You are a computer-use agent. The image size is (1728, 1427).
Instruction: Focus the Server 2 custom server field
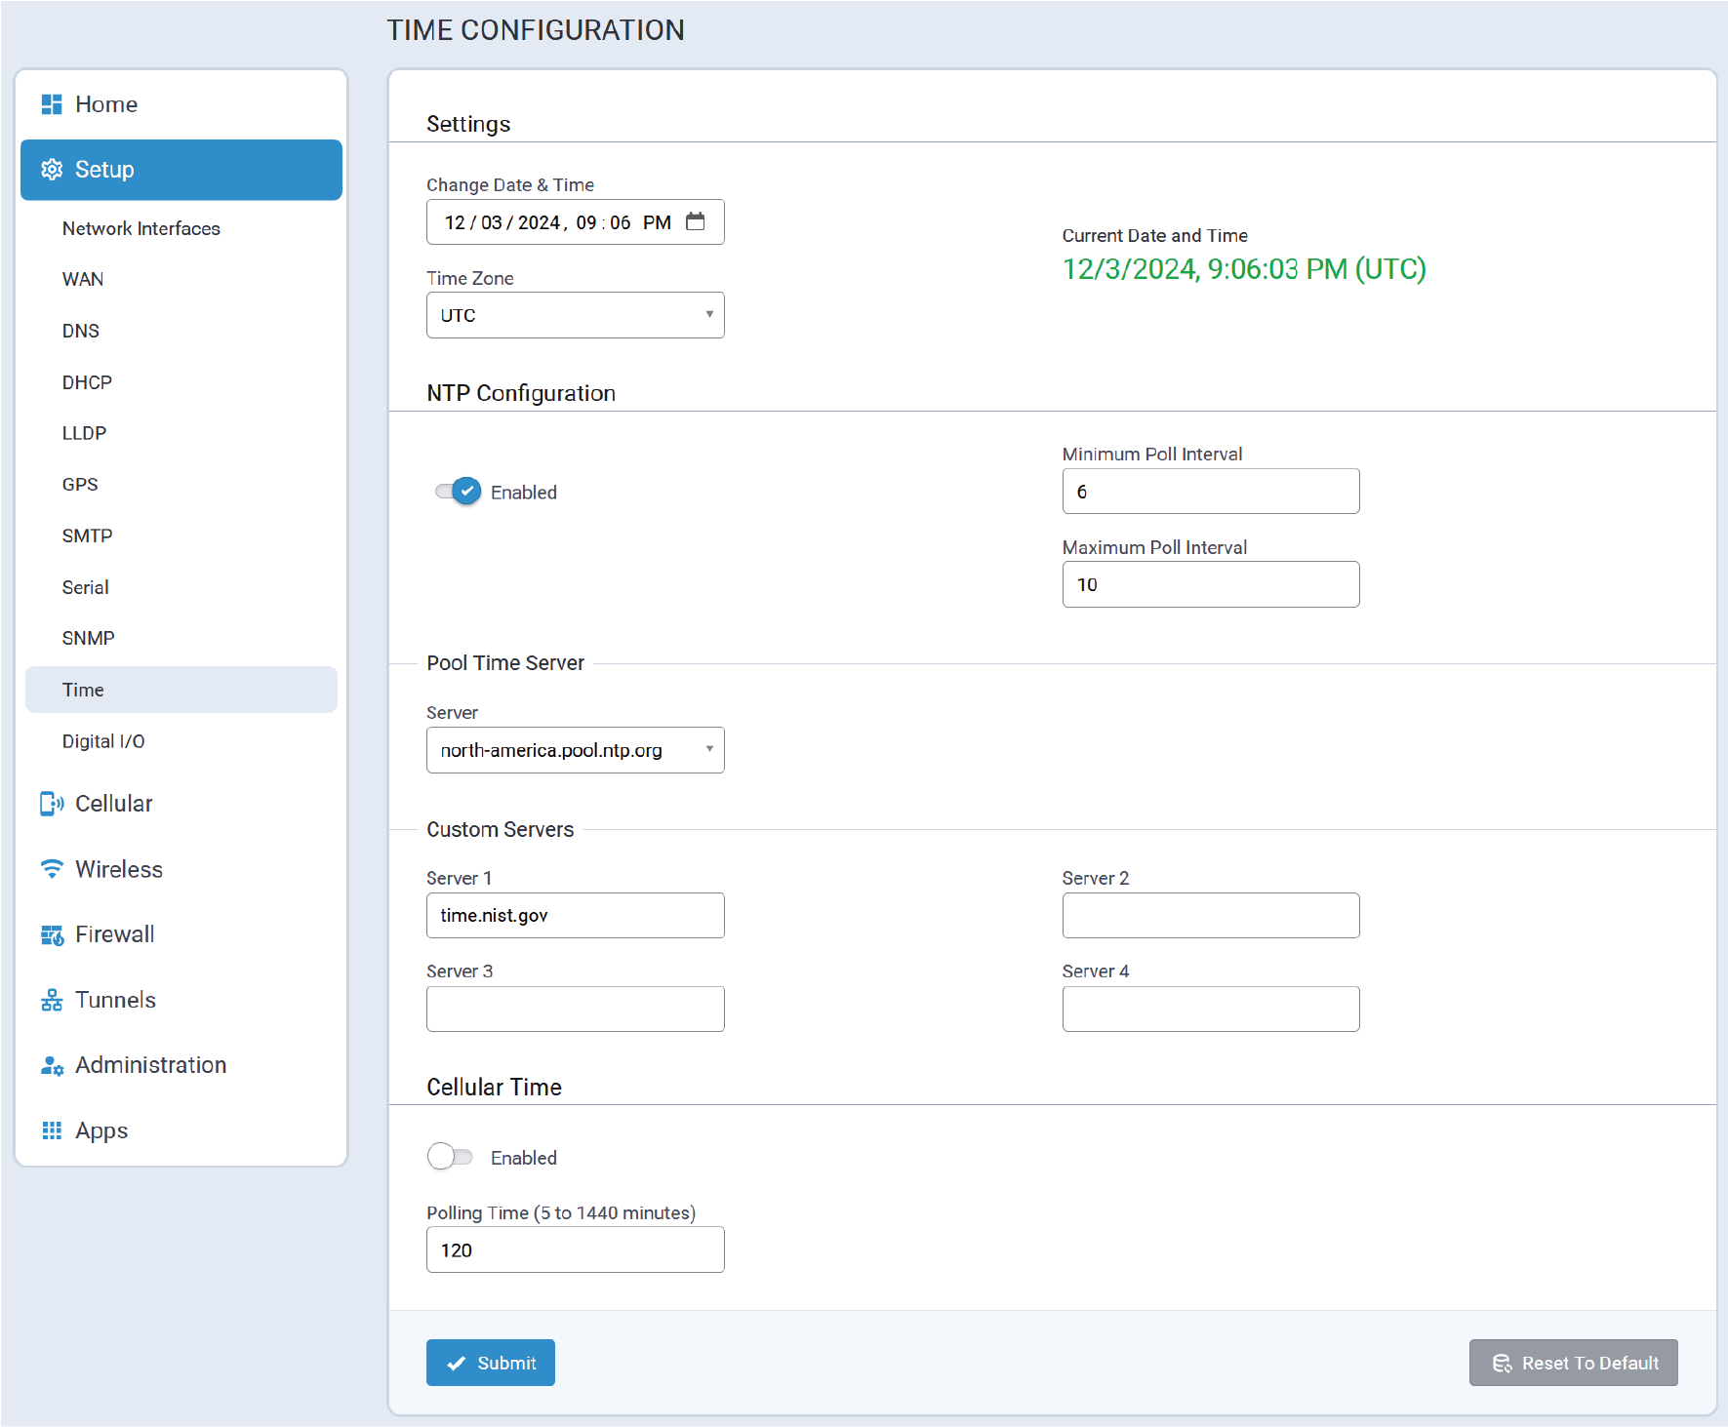coord(1210,916)
